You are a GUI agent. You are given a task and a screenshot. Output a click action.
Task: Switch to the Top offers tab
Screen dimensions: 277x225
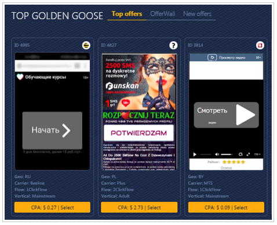127,14
